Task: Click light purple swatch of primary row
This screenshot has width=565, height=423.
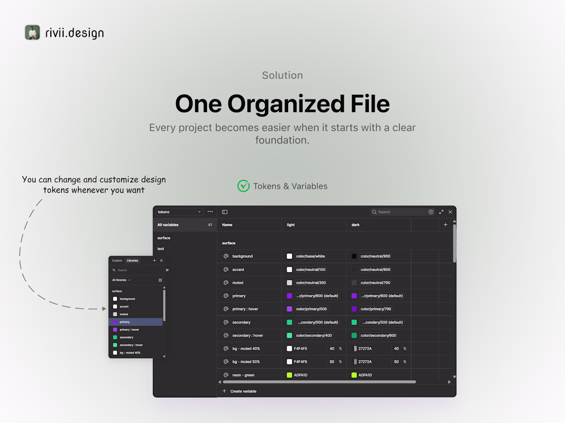Action: [289, 296]
